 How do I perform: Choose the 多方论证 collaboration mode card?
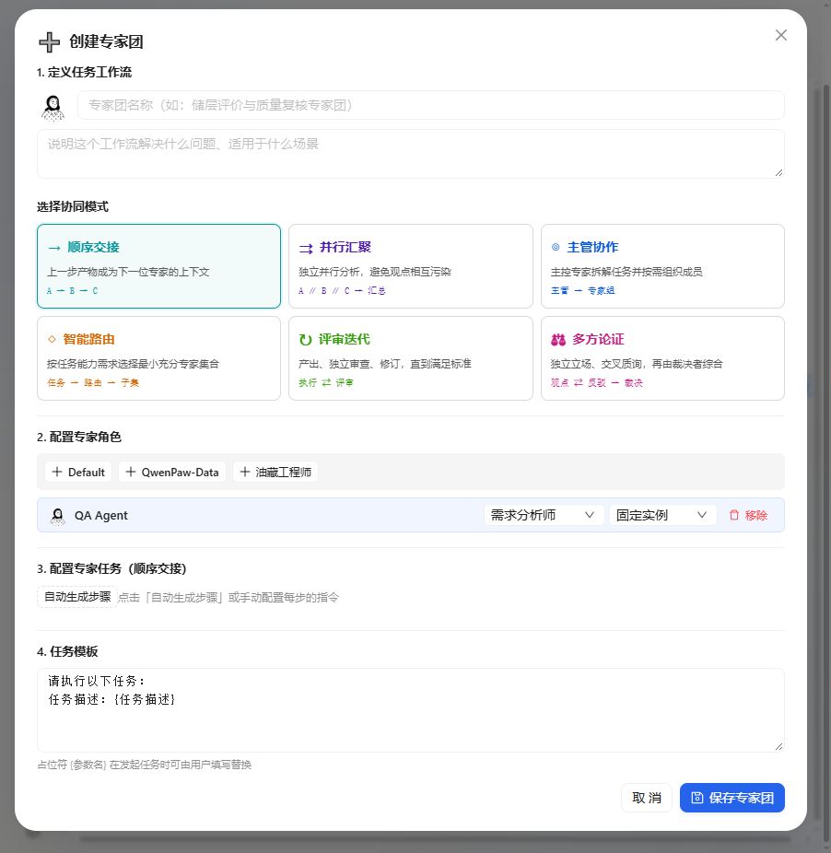[662, 358]
